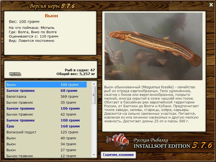Select the Ёрш 168 грамм entry

[46, 126]
